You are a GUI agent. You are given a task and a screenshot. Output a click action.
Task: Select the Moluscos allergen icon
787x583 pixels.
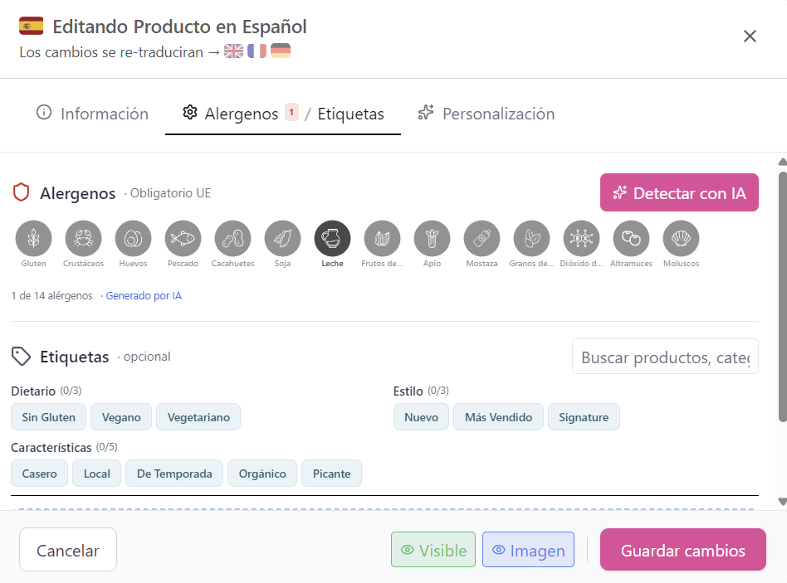click(x=681, y=238)
